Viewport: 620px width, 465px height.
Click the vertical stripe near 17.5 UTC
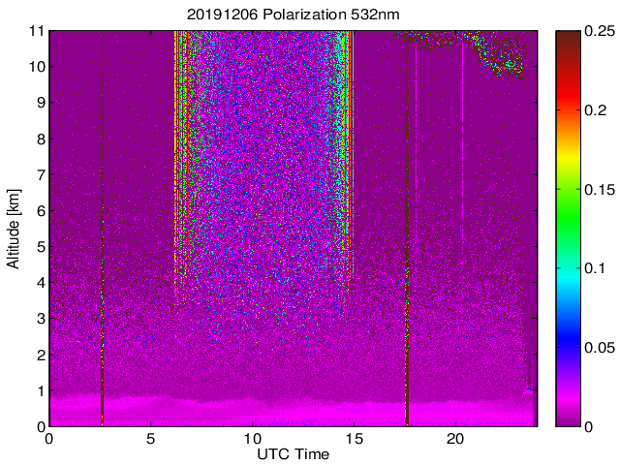[407, 242]
